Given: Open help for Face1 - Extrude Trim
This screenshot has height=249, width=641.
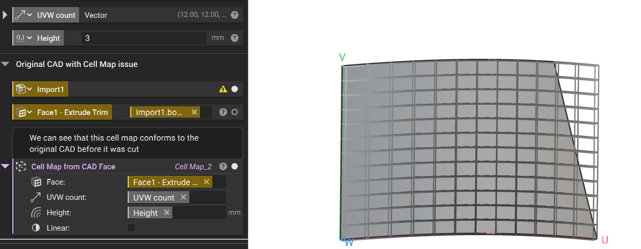Looking at the screenshot, I should tap(223, 112).
